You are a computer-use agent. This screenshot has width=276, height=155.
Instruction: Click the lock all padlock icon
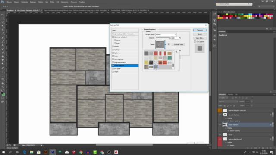pos(234,106)
